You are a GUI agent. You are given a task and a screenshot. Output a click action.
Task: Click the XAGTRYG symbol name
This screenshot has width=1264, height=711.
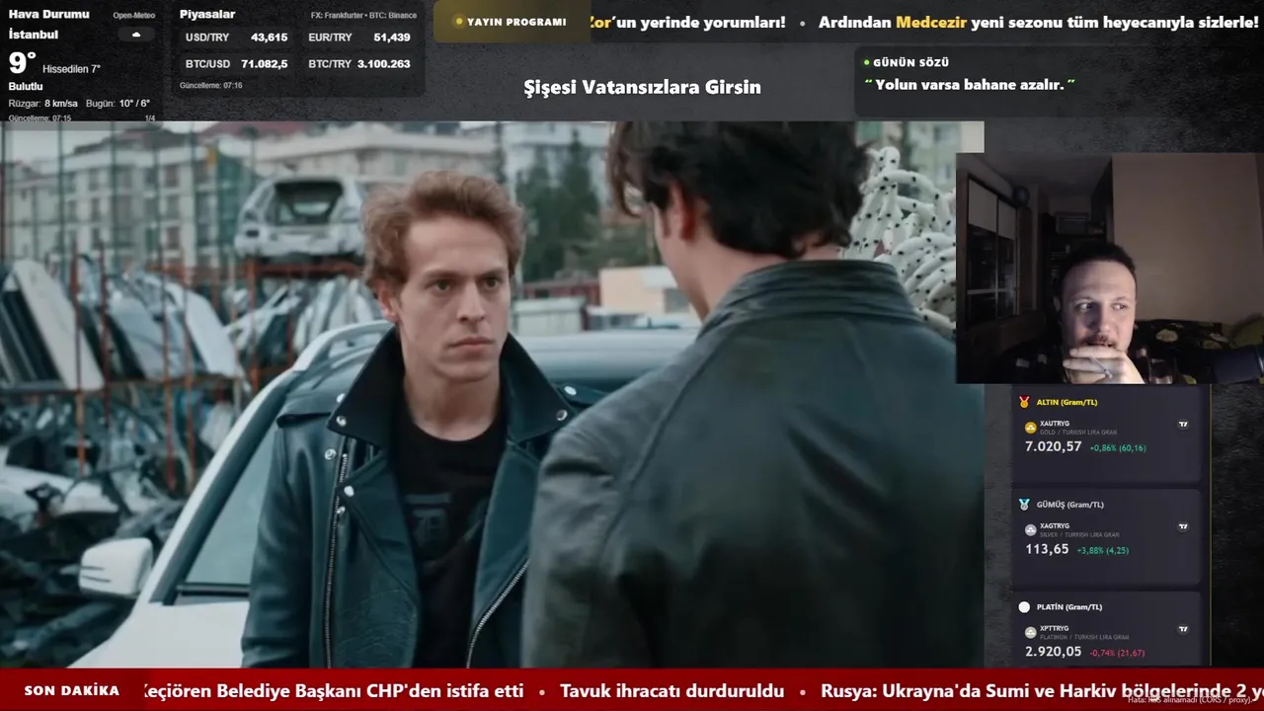pyautogui.click(x=1055, y=526)
